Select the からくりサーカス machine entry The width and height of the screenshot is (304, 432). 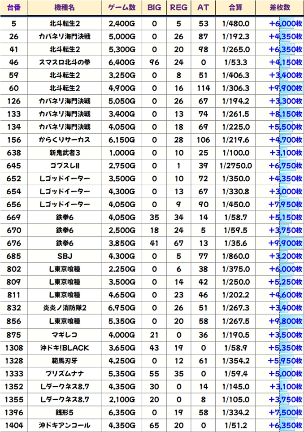(65, 140)
